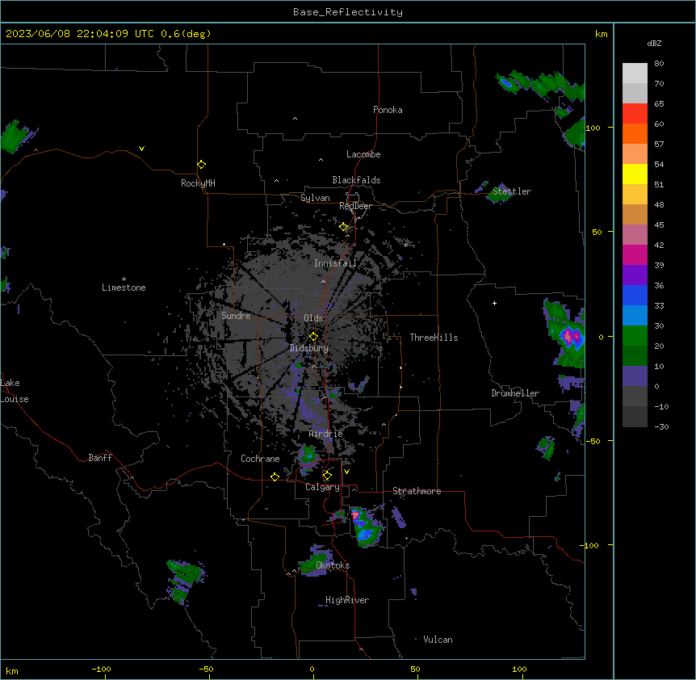Click the Sundre city label
The image size is (696, 680).
coord(236,316)
